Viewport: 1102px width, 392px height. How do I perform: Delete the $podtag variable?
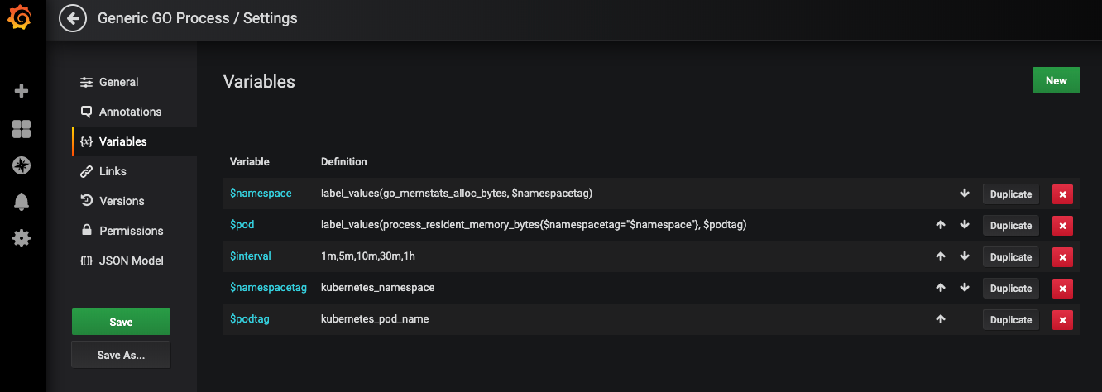1062,320
